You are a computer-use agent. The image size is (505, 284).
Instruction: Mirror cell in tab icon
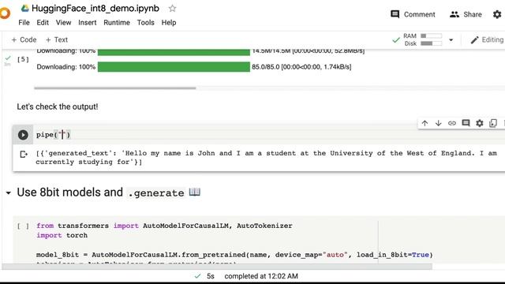click(493, 123)
